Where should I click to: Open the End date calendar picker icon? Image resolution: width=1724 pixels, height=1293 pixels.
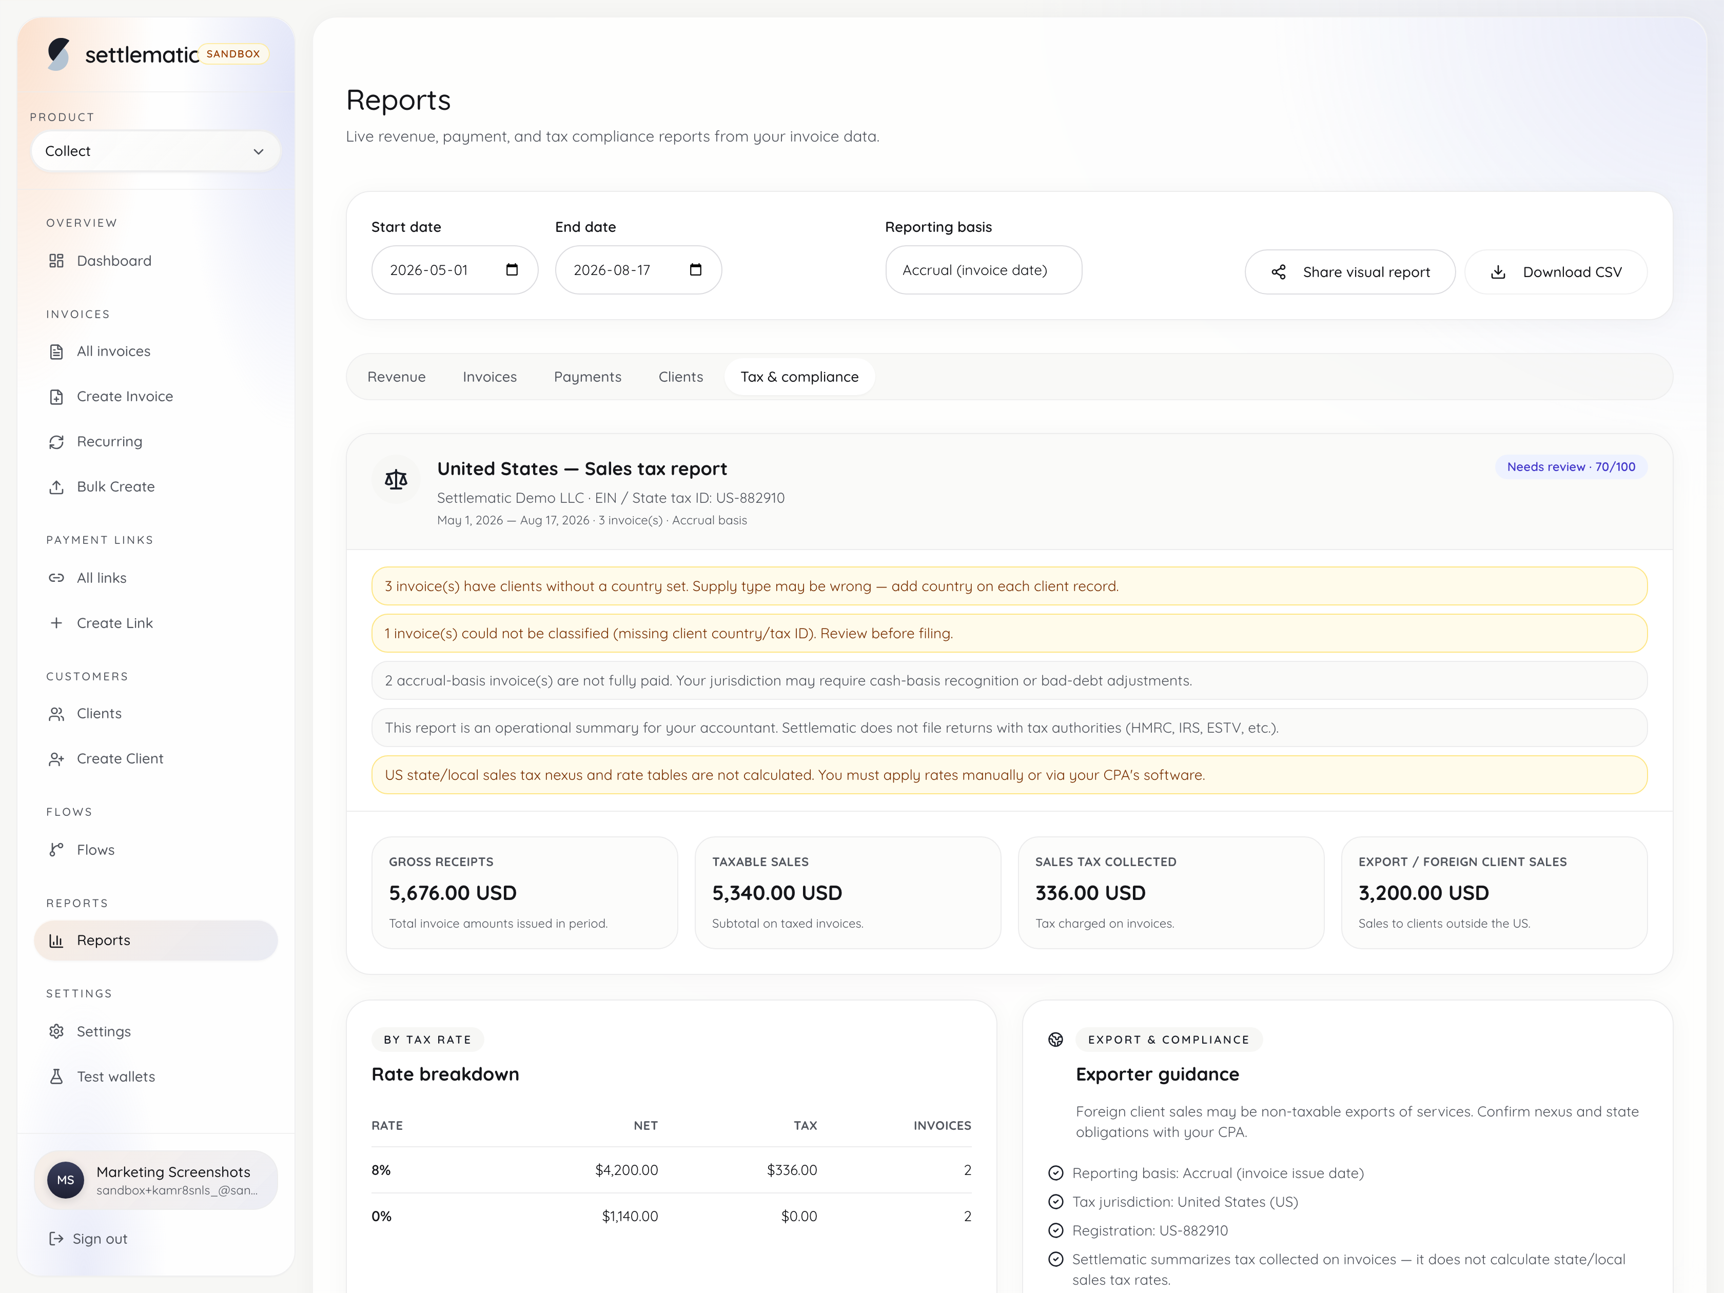click(696, 270)
